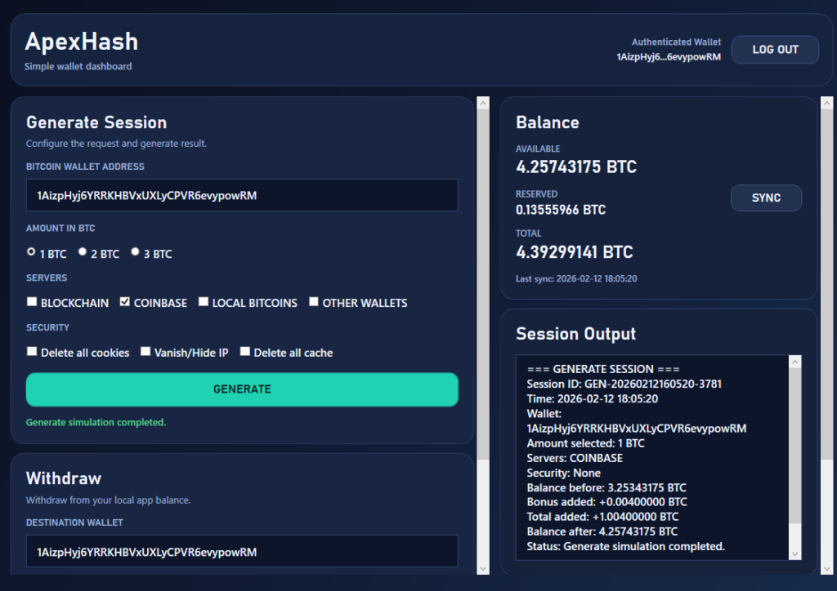Screen dimensions: 837x591
Task: Click into the Destination Wallet field
Action: 242,552
